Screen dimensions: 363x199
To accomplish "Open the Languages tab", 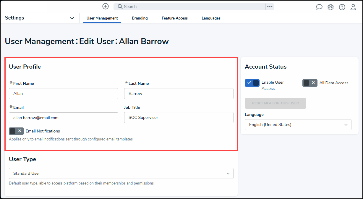I will (211, 18).
